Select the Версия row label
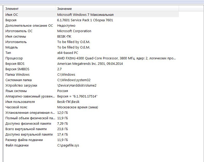 click(11, 20)
